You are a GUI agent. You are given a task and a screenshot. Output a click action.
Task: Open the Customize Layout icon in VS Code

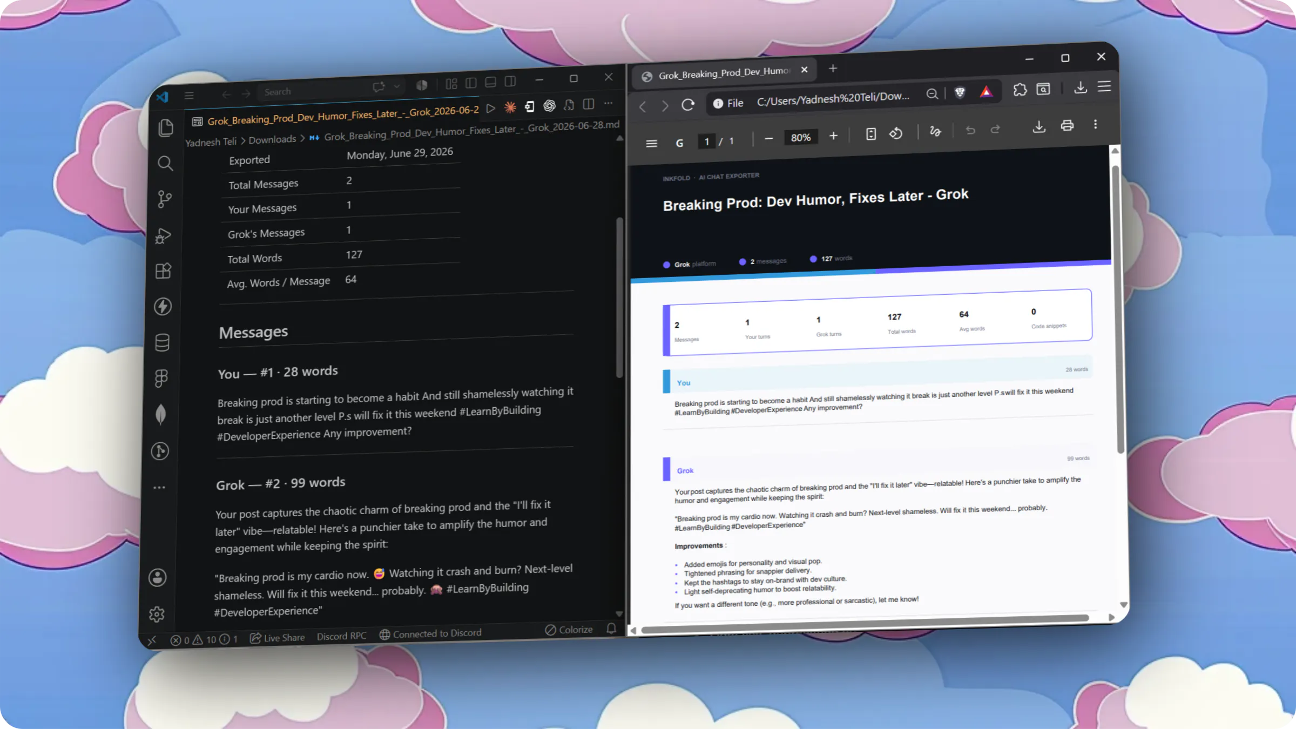pos(451,84)
